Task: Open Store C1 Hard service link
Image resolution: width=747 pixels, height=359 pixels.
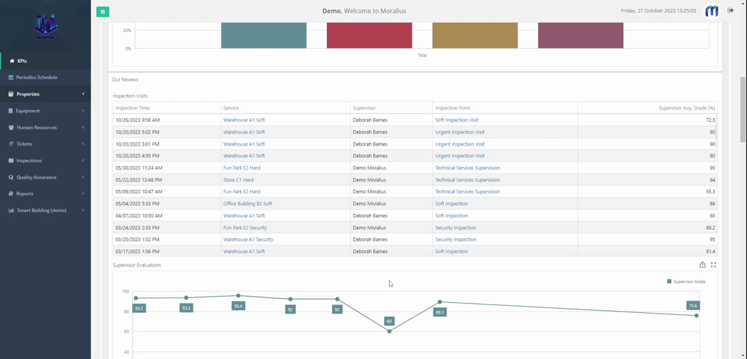Action: [x=238, y=179]
